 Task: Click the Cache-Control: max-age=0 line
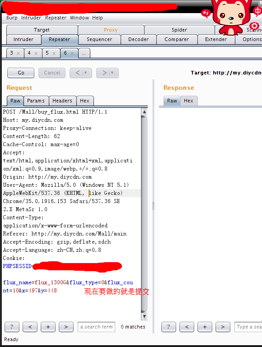coord(41,144)
